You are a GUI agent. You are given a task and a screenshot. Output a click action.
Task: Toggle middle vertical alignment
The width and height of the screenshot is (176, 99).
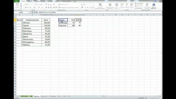[48, 4]
